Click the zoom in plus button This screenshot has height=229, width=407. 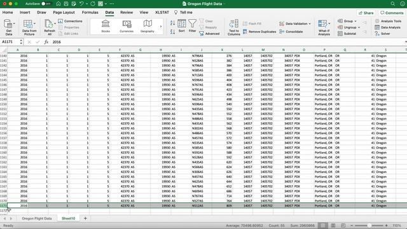(x=386, y=225)
